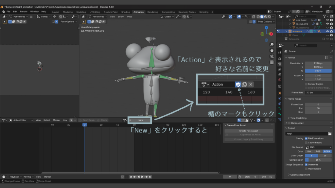Enable the Render Region checkbox
The height and width of the screenshot is (188, 335).
pos(306,84)
